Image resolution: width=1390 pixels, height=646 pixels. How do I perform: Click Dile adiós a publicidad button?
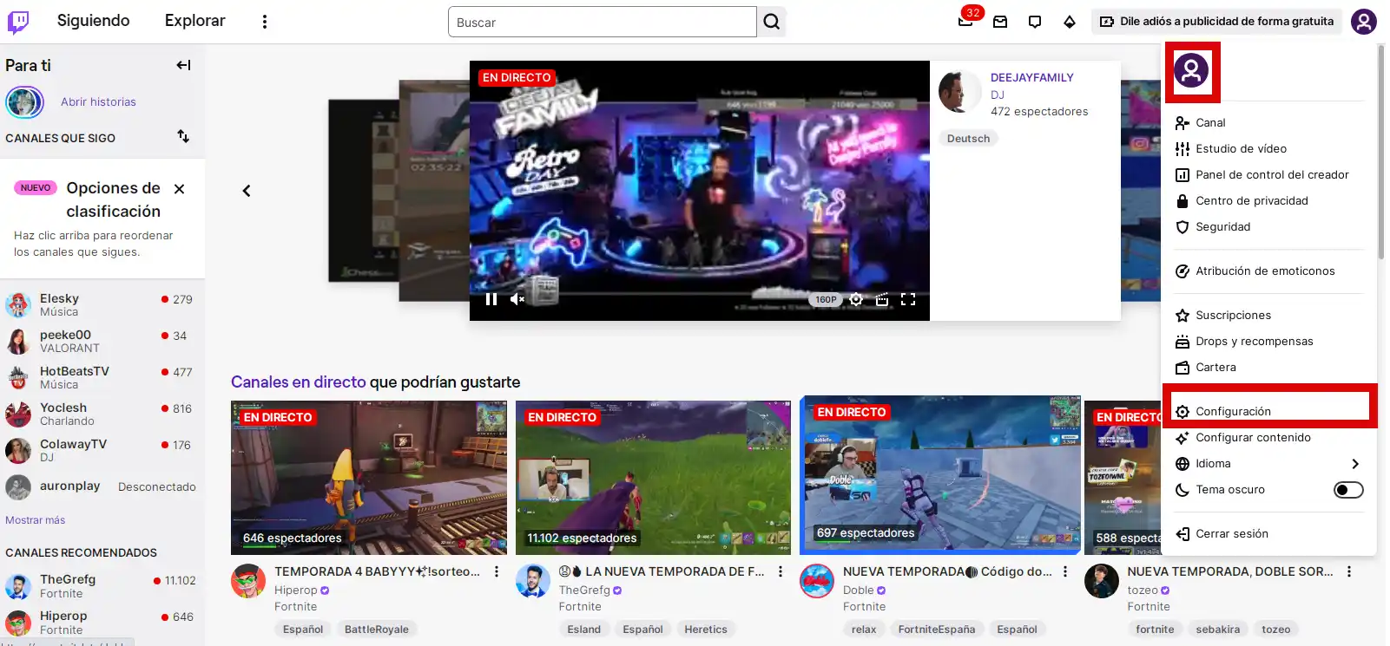(x=1217, y=22)
